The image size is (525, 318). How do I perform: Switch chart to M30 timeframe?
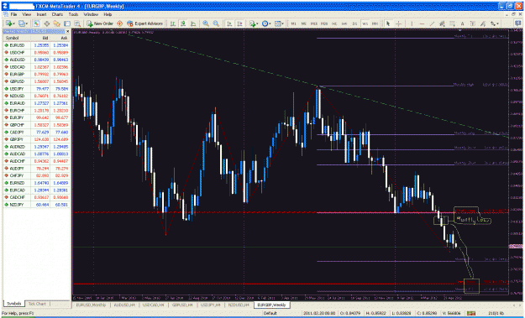pos(323,23)
